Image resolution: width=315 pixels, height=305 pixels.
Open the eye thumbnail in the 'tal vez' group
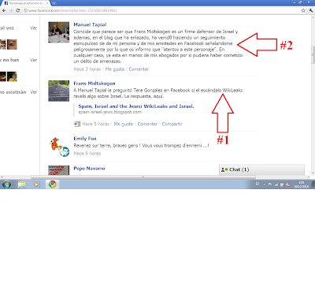(x=12, y=44)
